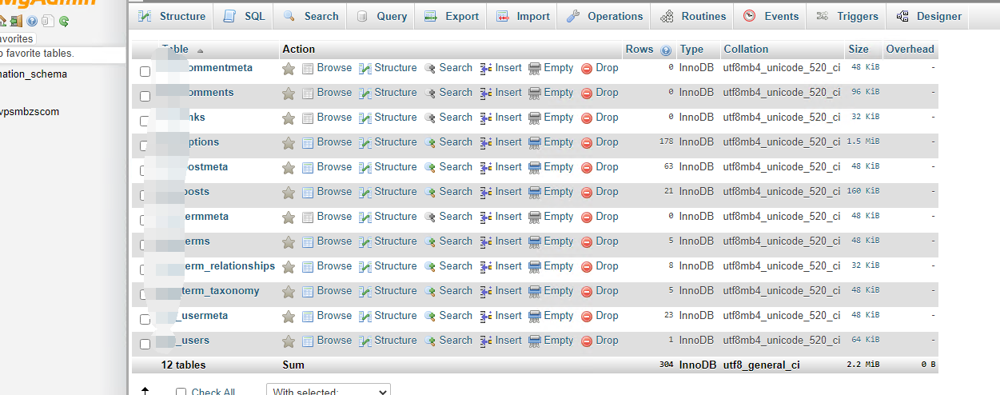
Task: Click the log out door icon in sidebar
Action: point(16,22)
